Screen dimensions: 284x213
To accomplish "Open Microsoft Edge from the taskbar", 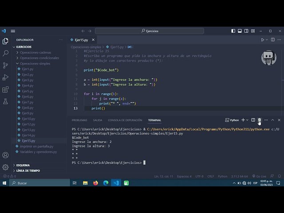I will pyautogui.click(x=106, y=183).
